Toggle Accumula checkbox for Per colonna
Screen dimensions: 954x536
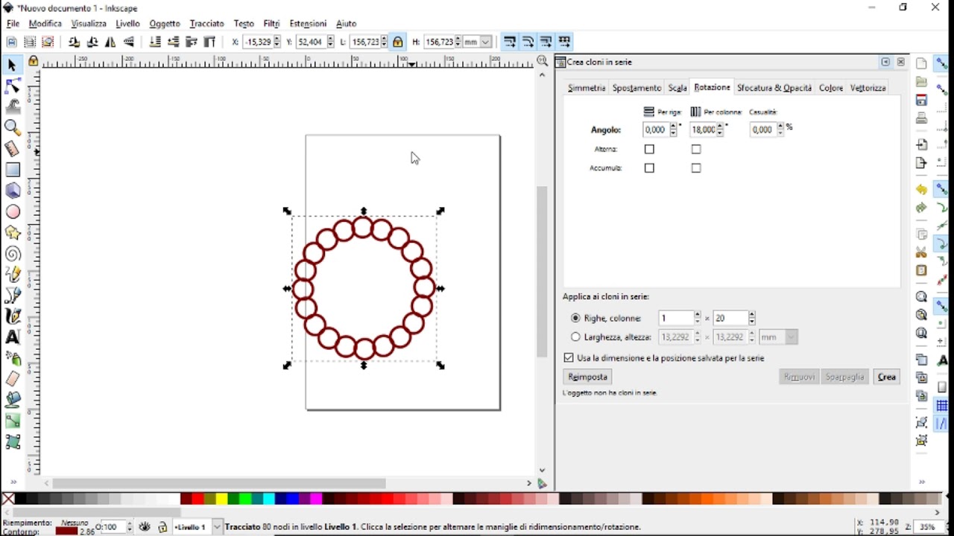[696, 168]
